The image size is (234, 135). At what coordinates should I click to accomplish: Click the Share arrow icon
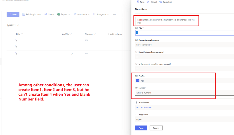click(x=46, y=14)
